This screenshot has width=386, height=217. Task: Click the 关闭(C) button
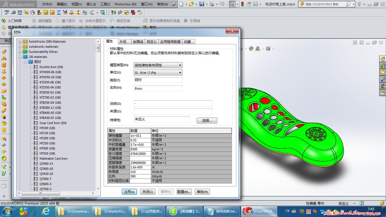coord(148,192)
